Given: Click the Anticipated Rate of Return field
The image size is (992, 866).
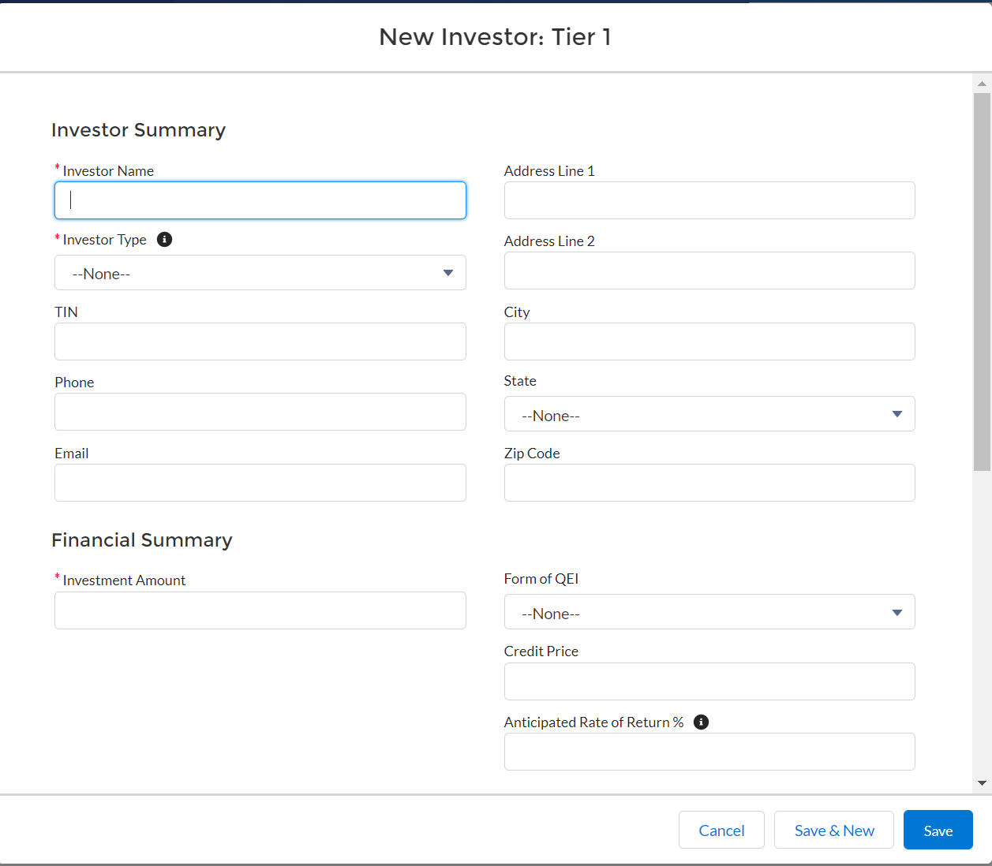Looking at the screenshot, I should (709, 752).
